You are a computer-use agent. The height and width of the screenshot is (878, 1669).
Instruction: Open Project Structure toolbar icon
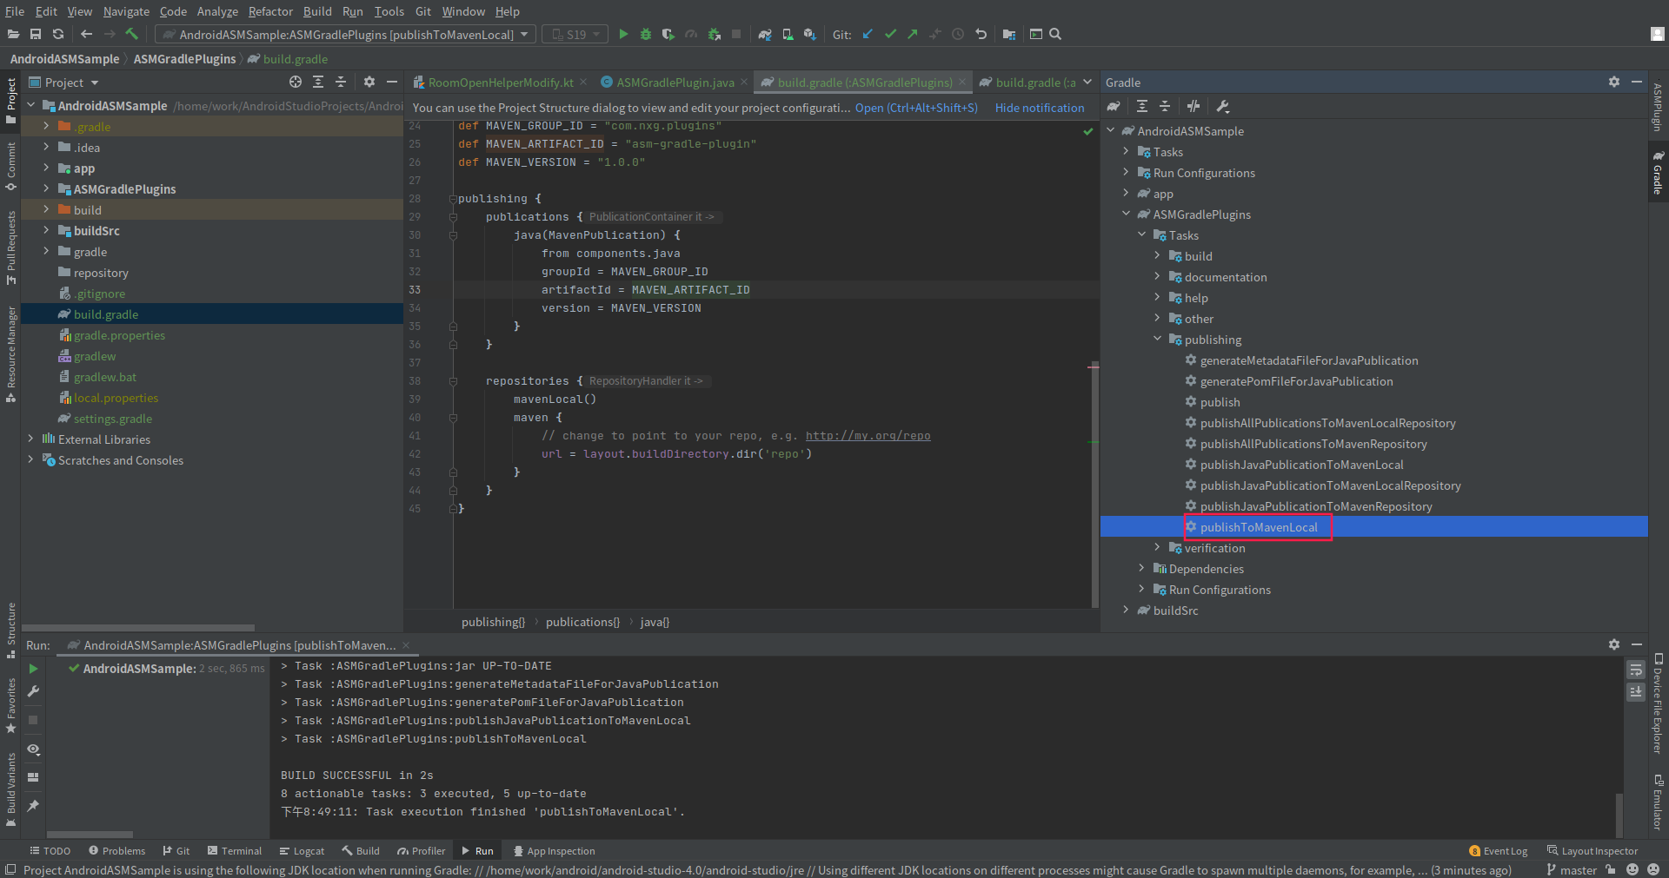tap(1008, 34)
